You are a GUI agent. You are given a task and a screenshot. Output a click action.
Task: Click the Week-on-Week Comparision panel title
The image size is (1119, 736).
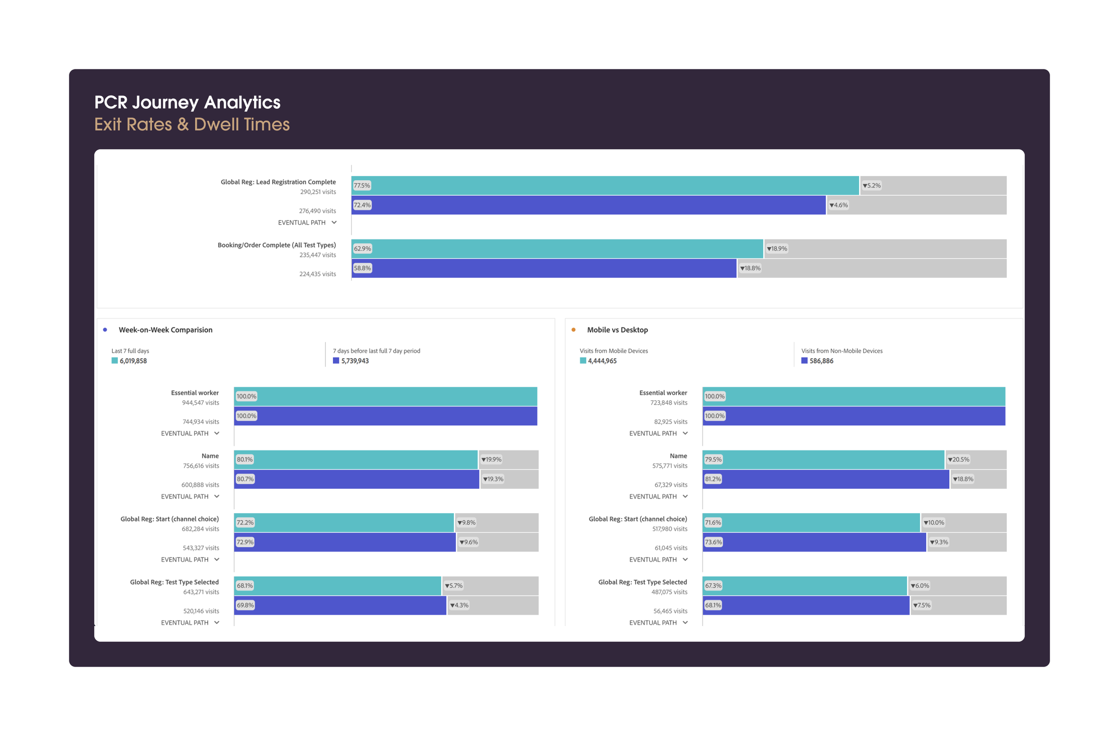pyautogui.click(x=166, y=329)
